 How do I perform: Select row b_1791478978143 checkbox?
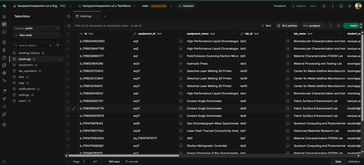(68, 124)
